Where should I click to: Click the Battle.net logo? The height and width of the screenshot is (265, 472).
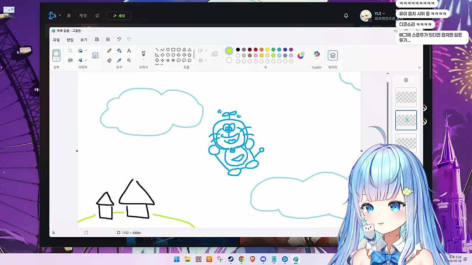[x=52, y=15]
